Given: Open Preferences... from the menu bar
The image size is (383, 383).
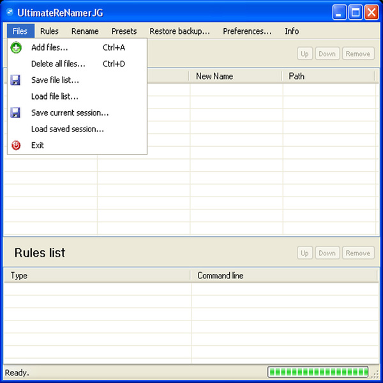Looking at the screenshot, I should [247, 31].
